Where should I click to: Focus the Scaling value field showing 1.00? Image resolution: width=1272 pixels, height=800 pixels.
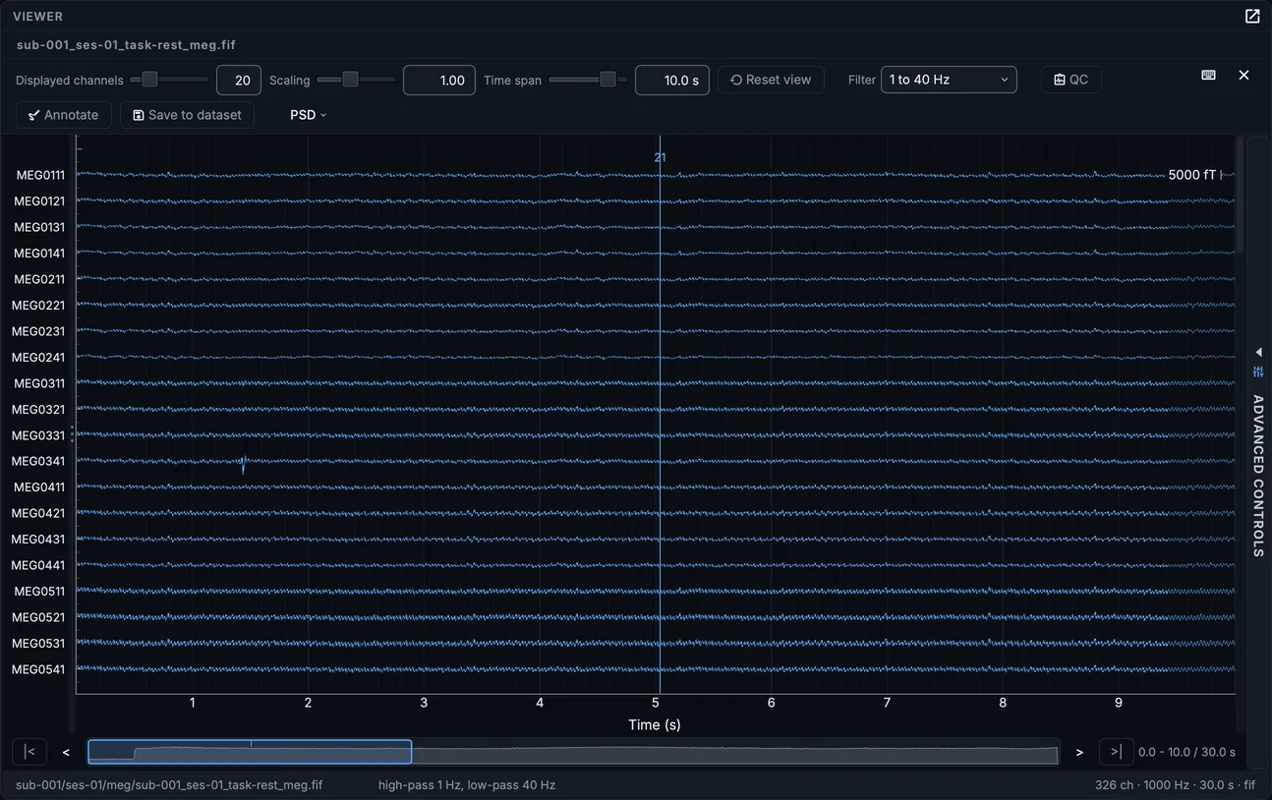(x=439, y=81)
